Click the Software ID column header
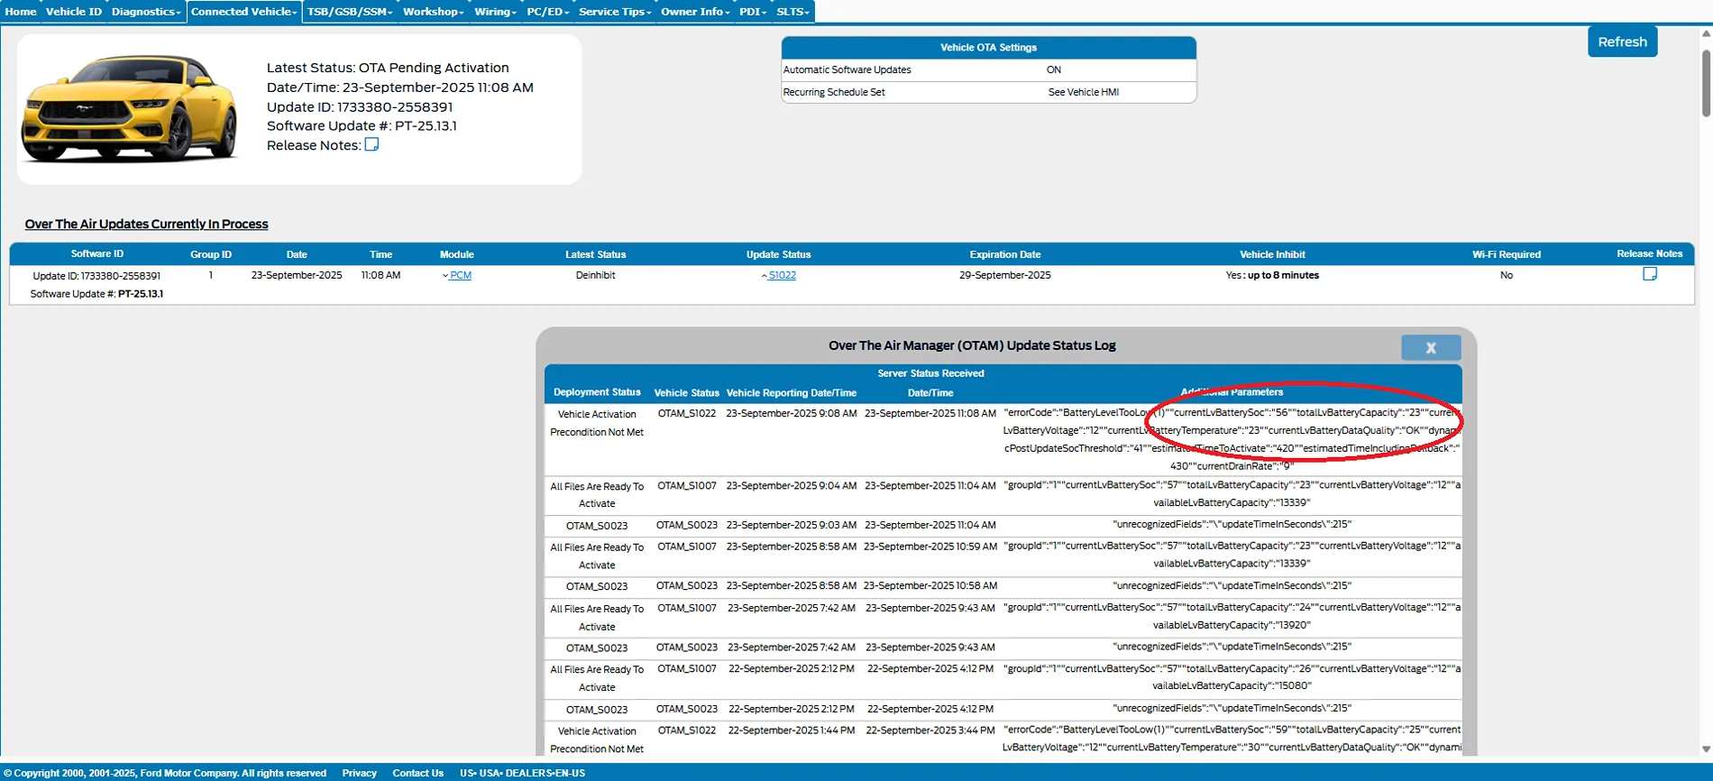The image size is (1713, 781). coord(97,254)
